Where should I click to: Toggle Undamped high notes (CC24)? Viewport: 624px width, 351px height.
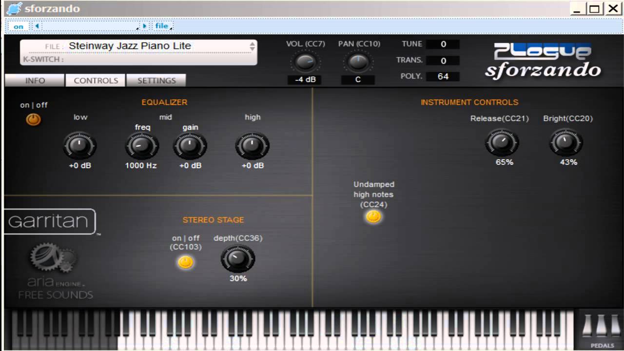(x=373, y=217)
